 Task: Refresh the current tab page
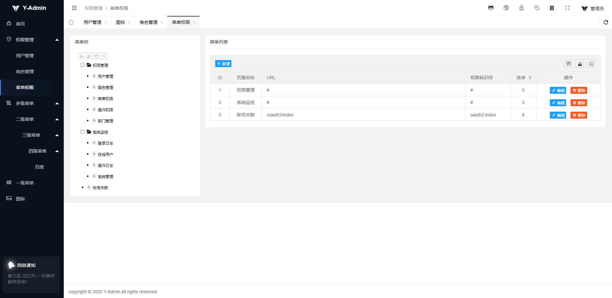(x=606, y=22)
